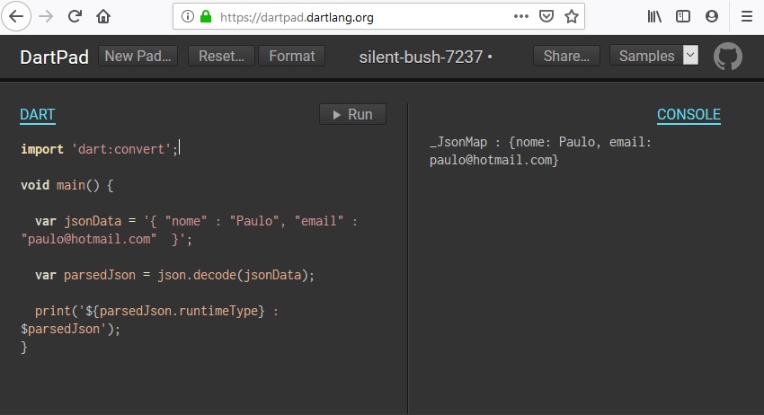
Task: Save page to Pocket
Action: (x=546, y=16)
